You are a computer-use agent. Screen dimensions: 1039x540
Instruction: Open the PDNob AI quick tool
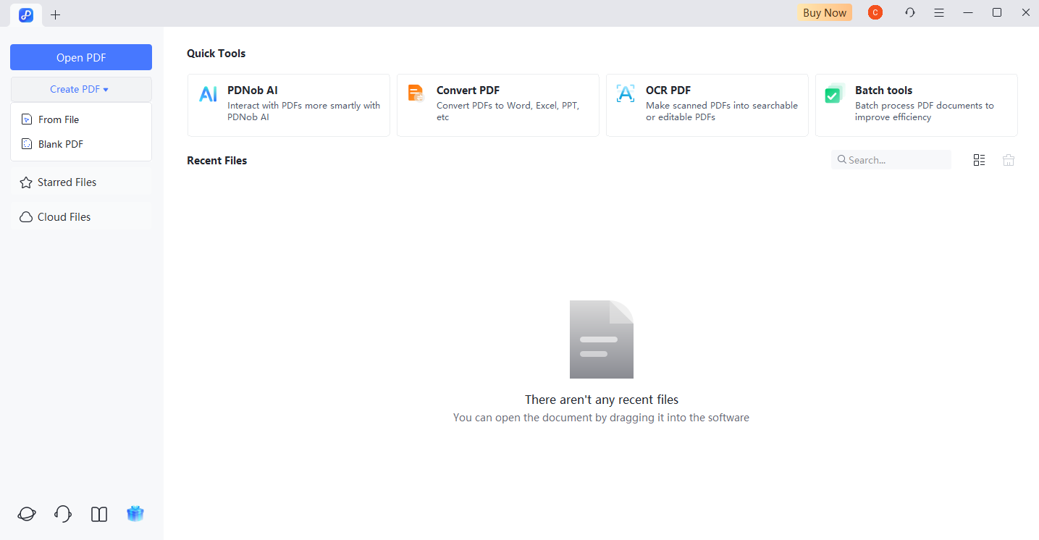coord(288,104)
